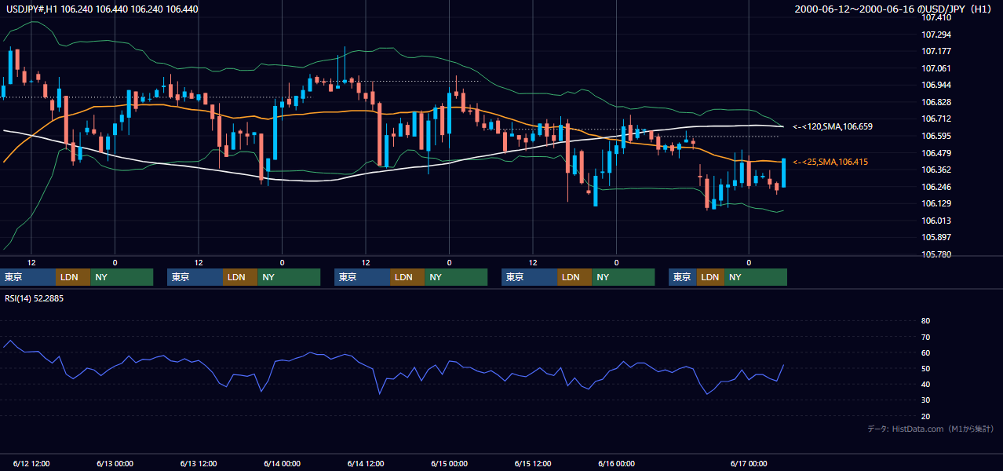Click the RSI(14) 52.2885 indicator label
This screenshot has height=471, width=1003.
(x=34, y=298)
